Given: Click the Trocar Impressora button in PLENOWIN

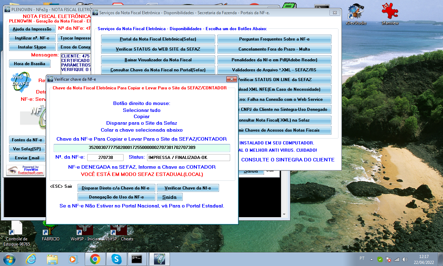Looking at the screenshot, I should (x=74, y=38).
